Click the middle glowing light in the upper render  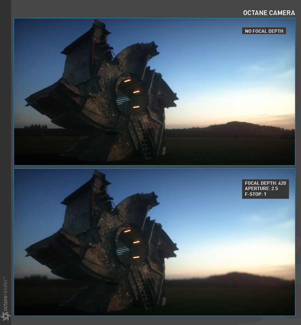tap(136, 92)
